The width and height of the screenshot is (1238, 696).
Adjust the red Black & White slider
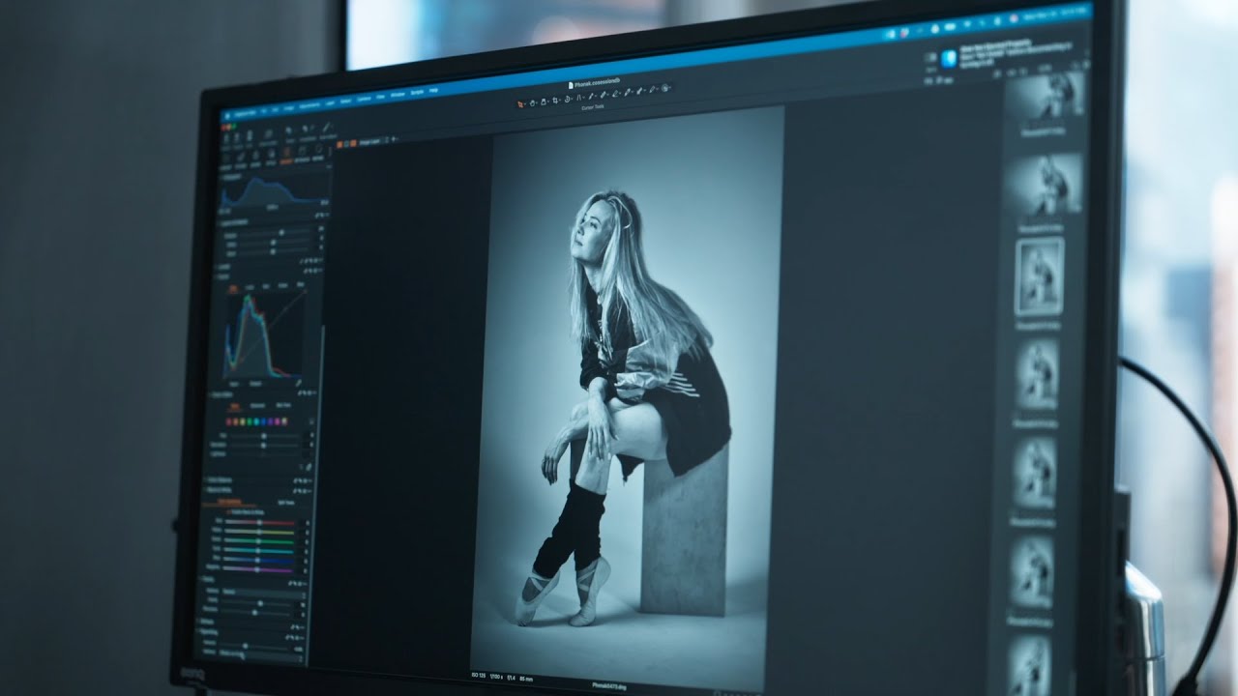click(x=260, y=522)
